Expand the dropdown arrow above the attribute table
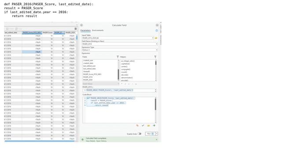Screen dimensions: 282x158 (x=77, y=25)
